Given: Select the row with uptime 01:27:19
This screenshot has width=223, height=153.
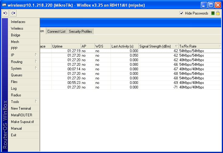Looking at the screenshot, I should pos(131,51).
